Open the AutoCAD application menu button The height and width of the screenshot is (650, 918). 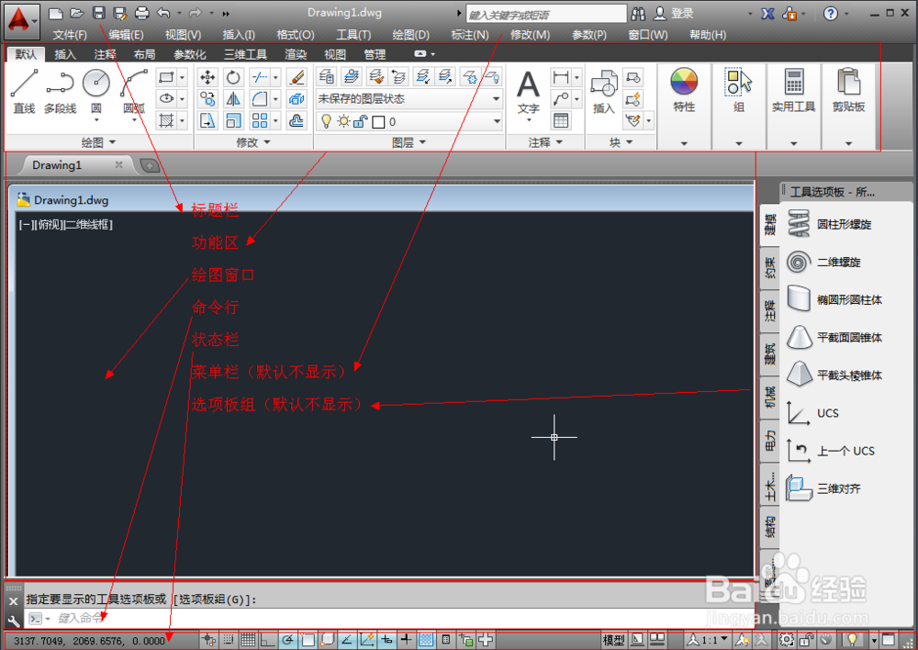point(22,20)
